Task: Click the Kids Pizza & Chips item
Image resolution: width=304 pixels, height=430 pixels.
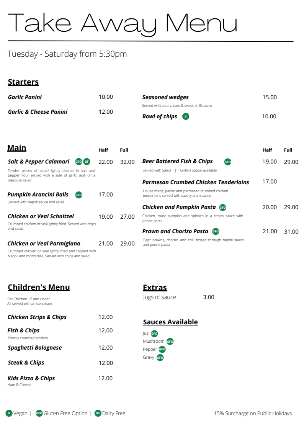Action: coord(31,378)
